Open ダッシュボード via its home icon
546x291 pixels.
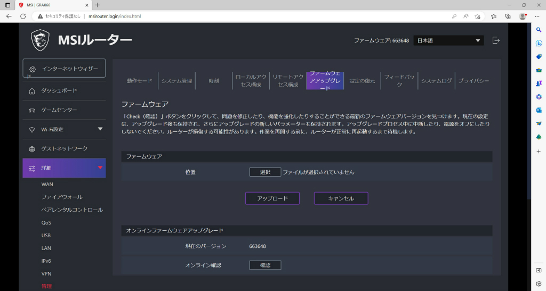(32, 91)
